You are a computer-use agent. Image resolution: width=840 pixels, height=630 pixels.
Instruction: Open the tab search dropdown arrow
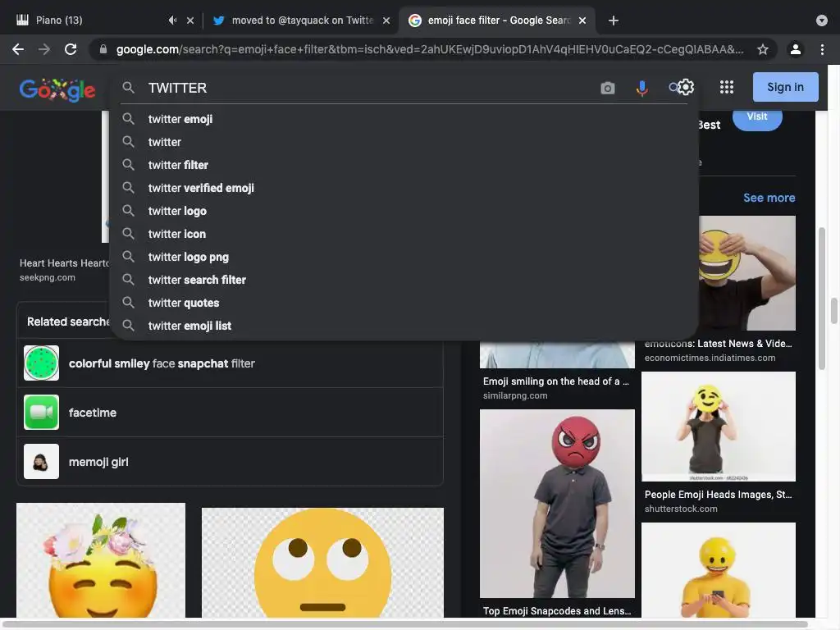pyautogui.click(x=821, y=21)
